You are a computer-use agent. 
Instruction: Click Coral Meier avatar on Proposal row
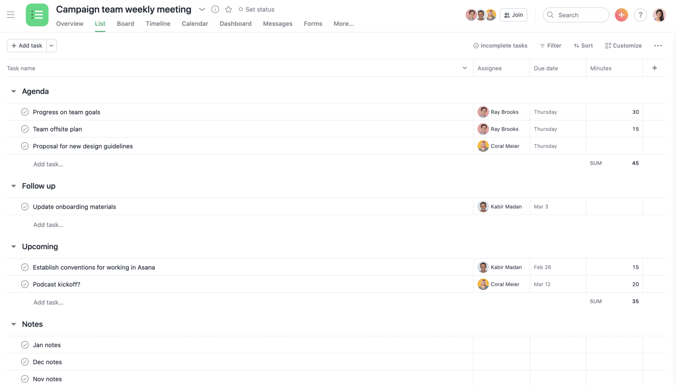[483, 146]
